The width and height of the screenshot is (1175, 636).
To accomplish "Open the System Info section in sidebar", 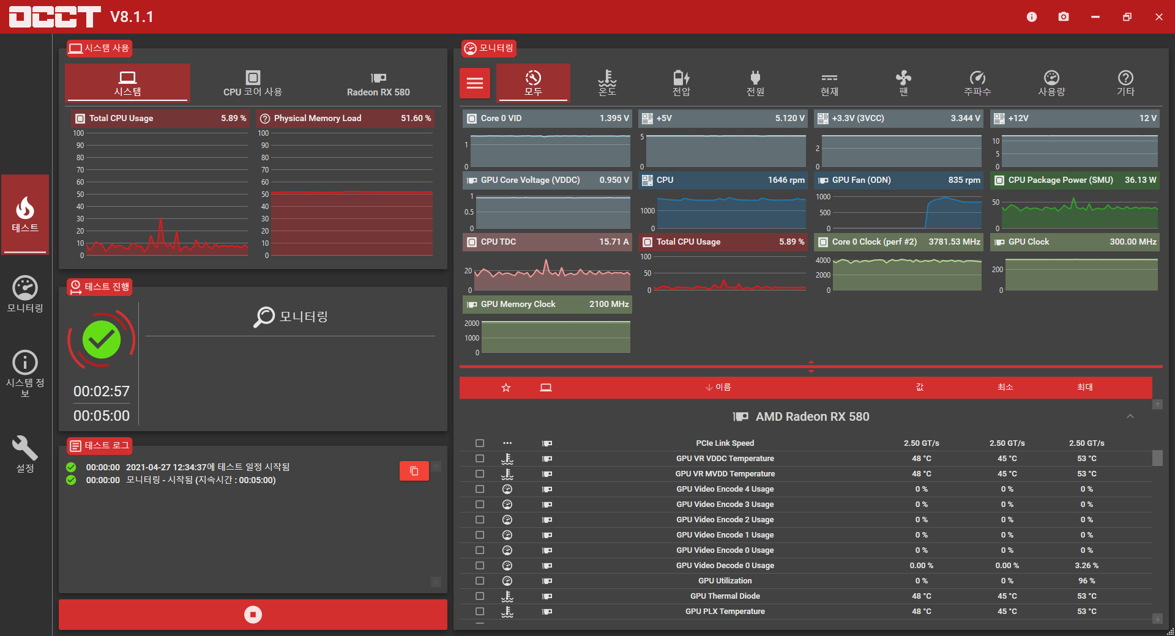I will pos(25,374).
